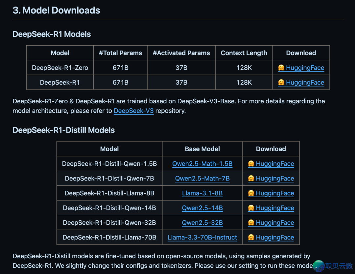Select '128K' in the DeepSeek-R1-Zero row

[244, 68]
